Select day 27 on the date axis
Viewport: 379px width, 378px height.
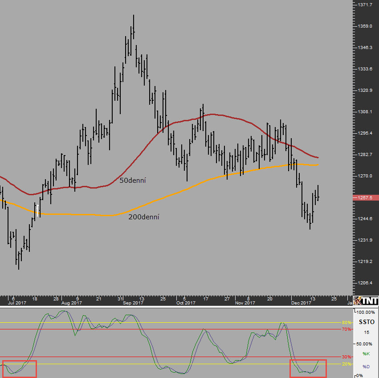click(x=227, y=299)
